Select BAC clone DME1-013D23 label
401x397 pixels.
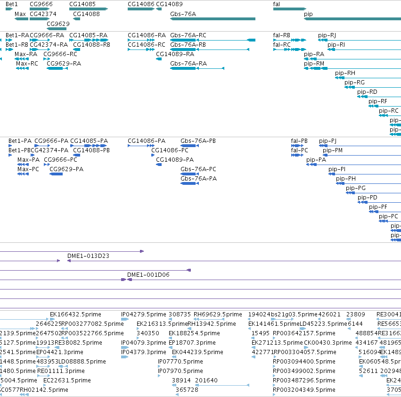point(88,256)
